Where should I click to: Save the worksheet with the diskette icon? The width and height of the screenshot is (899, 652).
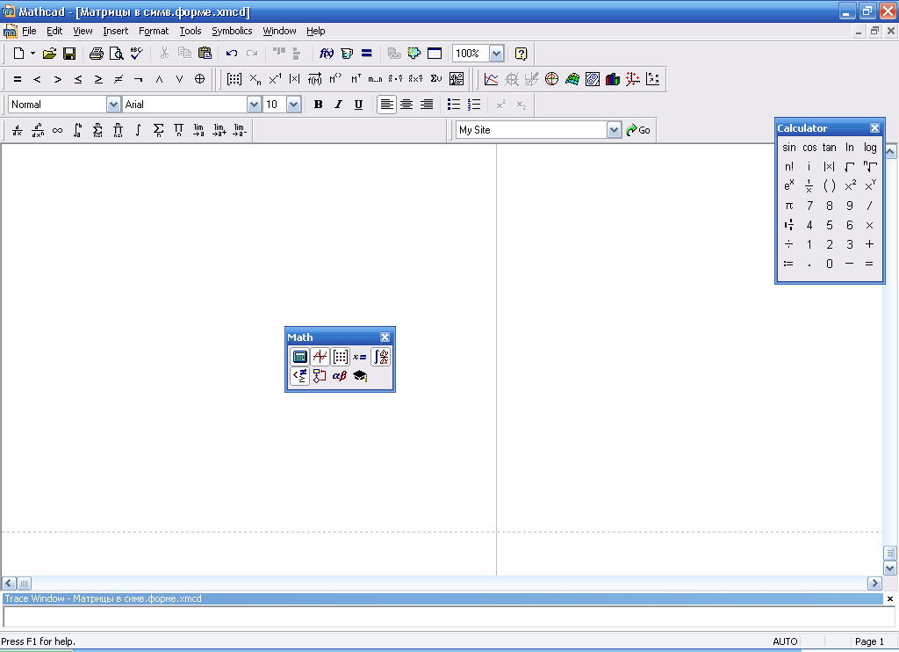point(69,54)
